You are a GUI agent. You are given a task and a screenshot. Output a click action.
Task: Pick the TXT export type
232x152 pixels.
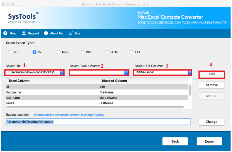(x=131, y=52)
